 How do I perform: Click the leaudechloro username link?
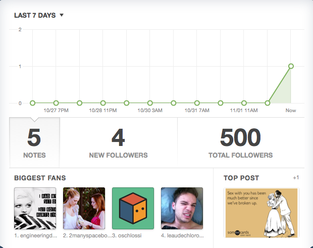point(182,236)
